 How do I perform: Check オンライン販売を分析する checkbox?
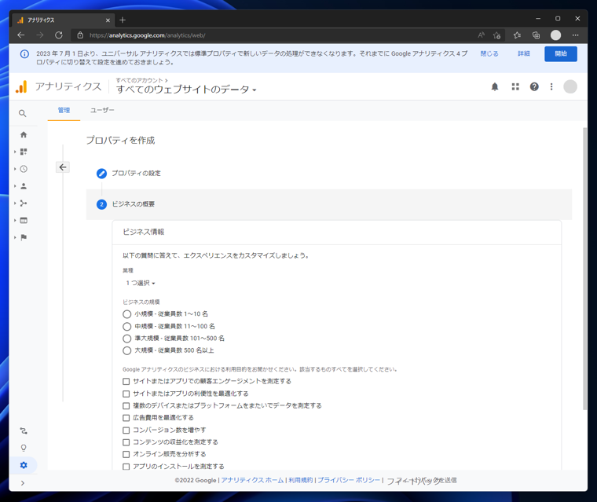coord(126,454)
